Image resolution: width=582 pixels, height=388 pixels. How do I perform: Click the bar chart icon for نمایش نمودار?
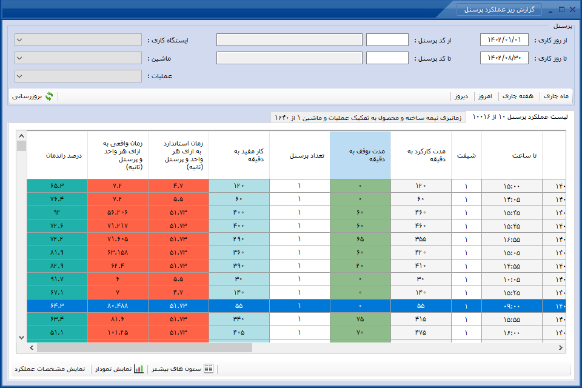(x=139, y=369)
